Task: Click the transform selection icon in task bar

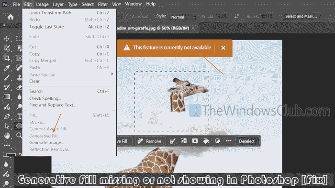Action: tap(183, 141)
